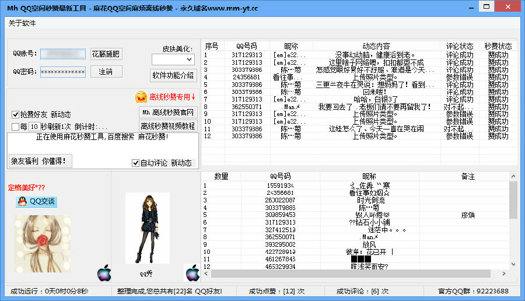Open the 皮肤美化 skin dropdown
This screenshot has width=525, height=301.
click(173, 60)
